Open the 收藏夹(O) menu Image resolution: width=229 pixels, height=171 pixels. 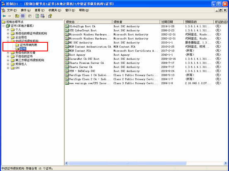pyautogui.click(x=55, y=10)
